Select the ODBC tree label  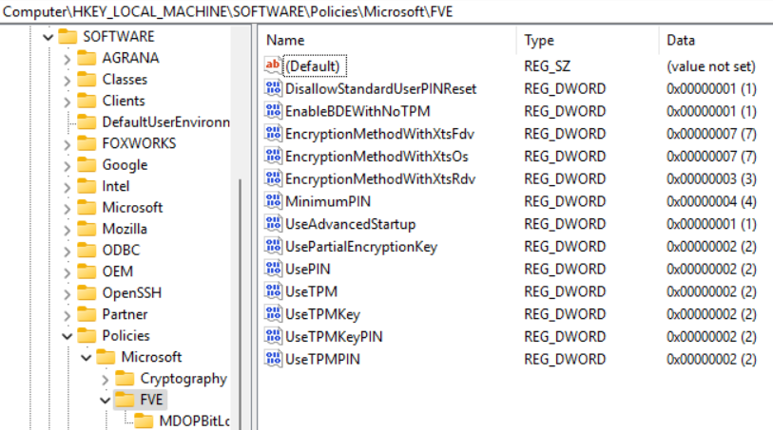point(121,251)
